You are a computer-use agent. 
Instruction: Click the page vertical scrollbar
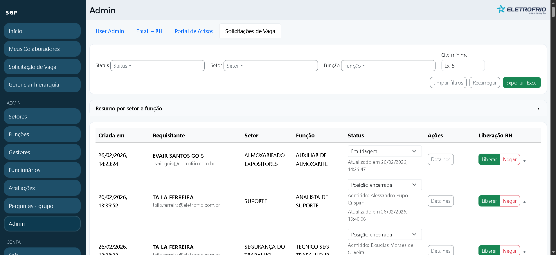(553, 12)
